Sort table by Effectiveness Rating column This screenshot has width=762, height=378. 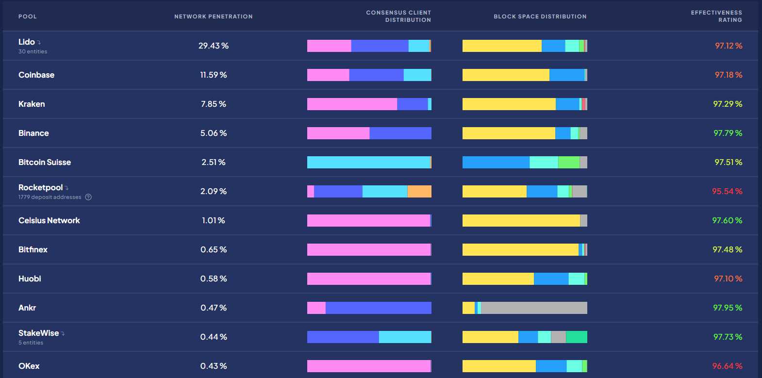(716, 16)
